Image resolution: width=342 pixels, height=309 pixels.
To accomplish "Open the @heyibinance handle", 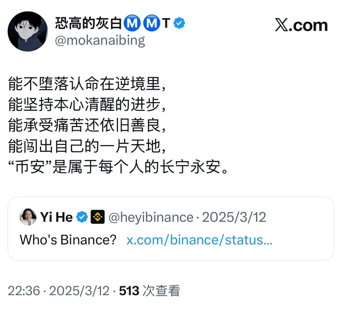I will pyautogui.click(x=151, y=217).
